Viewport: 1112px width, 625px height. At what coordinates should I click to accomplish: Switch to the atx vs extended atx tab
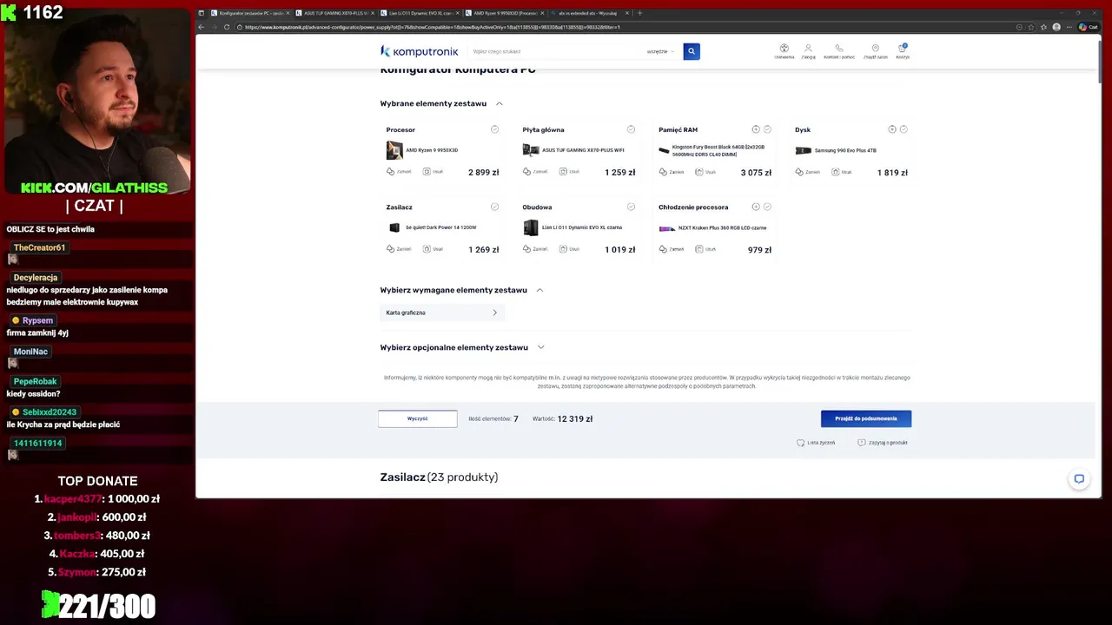click(588, 13)
